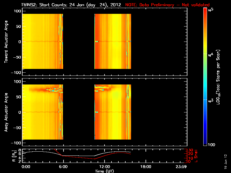Screen dimensions: 231x173
Task: Click the red "NOTE: Data Preliminary – Not validated" text
Action: pos(167,5)
